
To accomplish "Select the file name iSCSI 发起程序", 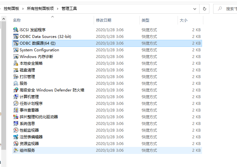I will [x=32, y=30].
